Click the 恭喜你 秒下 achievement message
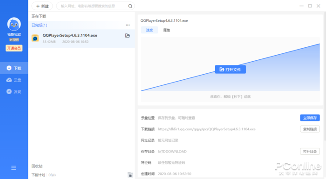 tap(231, 96)
